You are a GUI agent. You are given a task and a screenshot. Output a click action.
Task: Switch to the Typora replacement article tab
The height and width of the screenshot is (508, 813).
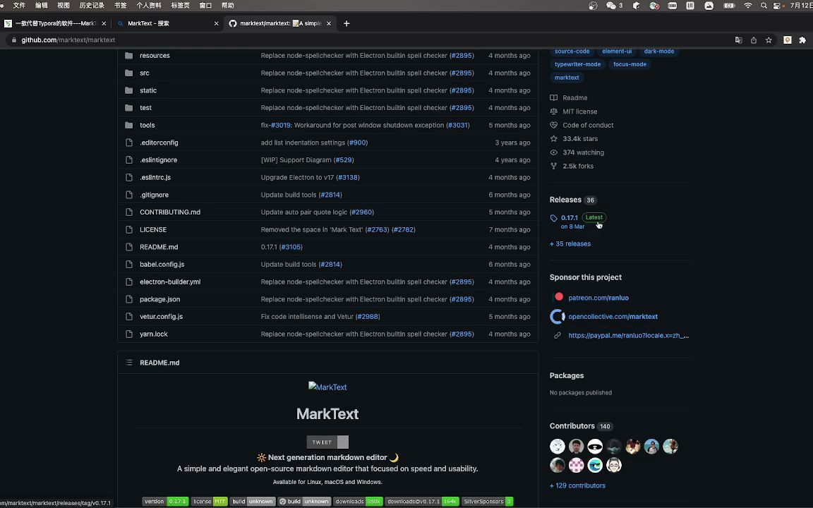click(x=54, y=23)
